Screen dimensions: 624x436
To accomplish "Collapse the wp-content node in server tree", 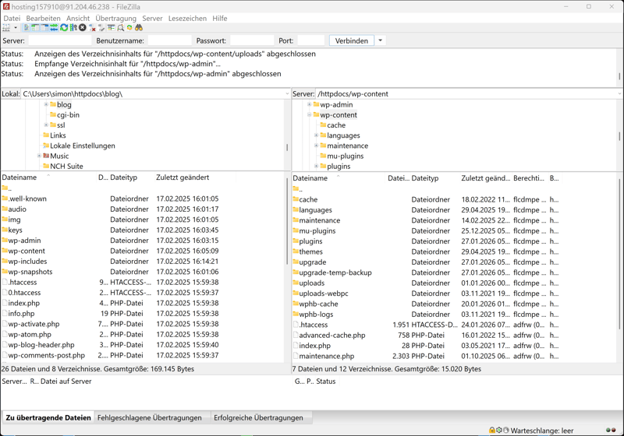I will 309,114.
